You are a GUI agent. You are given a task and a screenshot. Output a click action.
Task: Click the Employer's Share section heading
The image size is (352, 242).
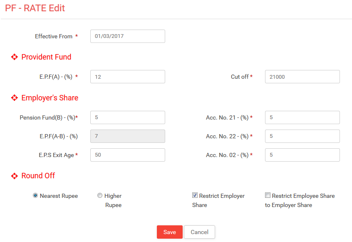point(50,98)
